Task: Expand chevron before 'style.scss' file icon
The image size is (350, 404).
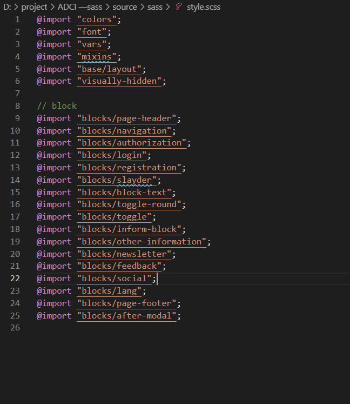Action: [168, 7]
